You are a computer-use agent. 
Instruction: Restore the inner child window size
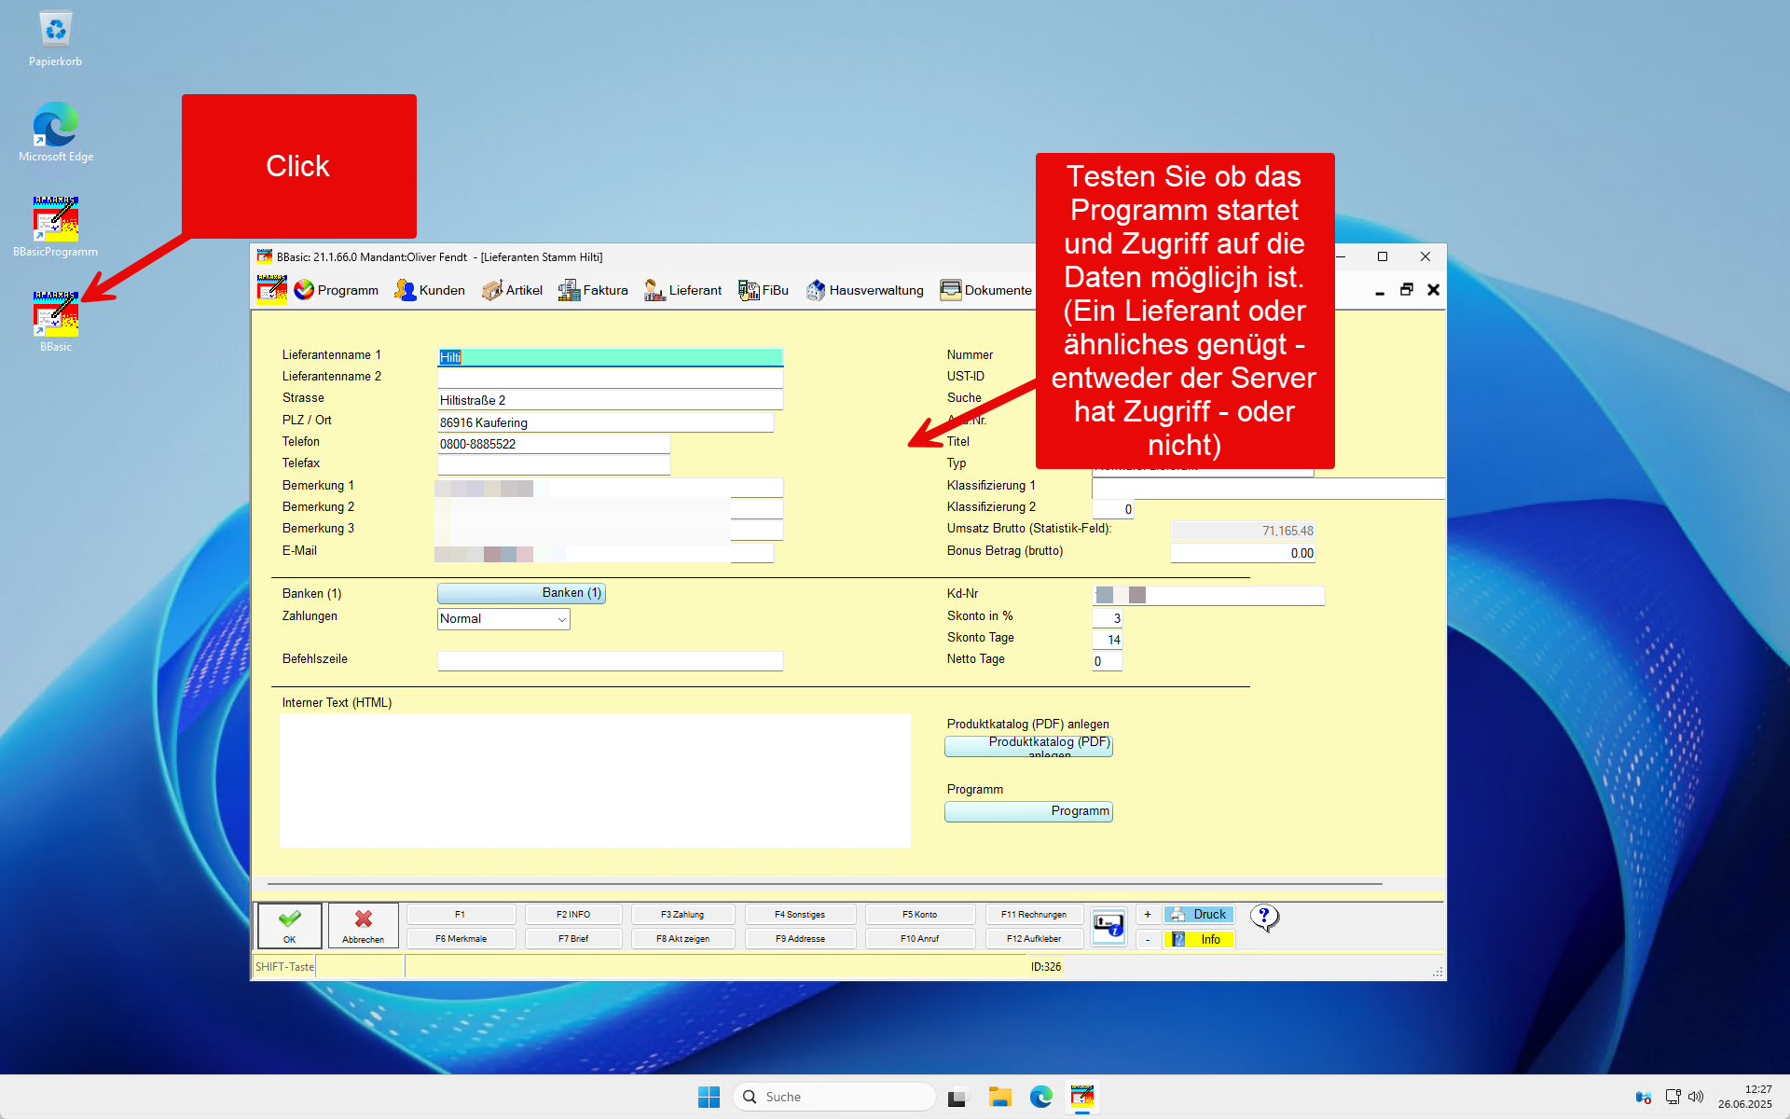[1407, 291]
